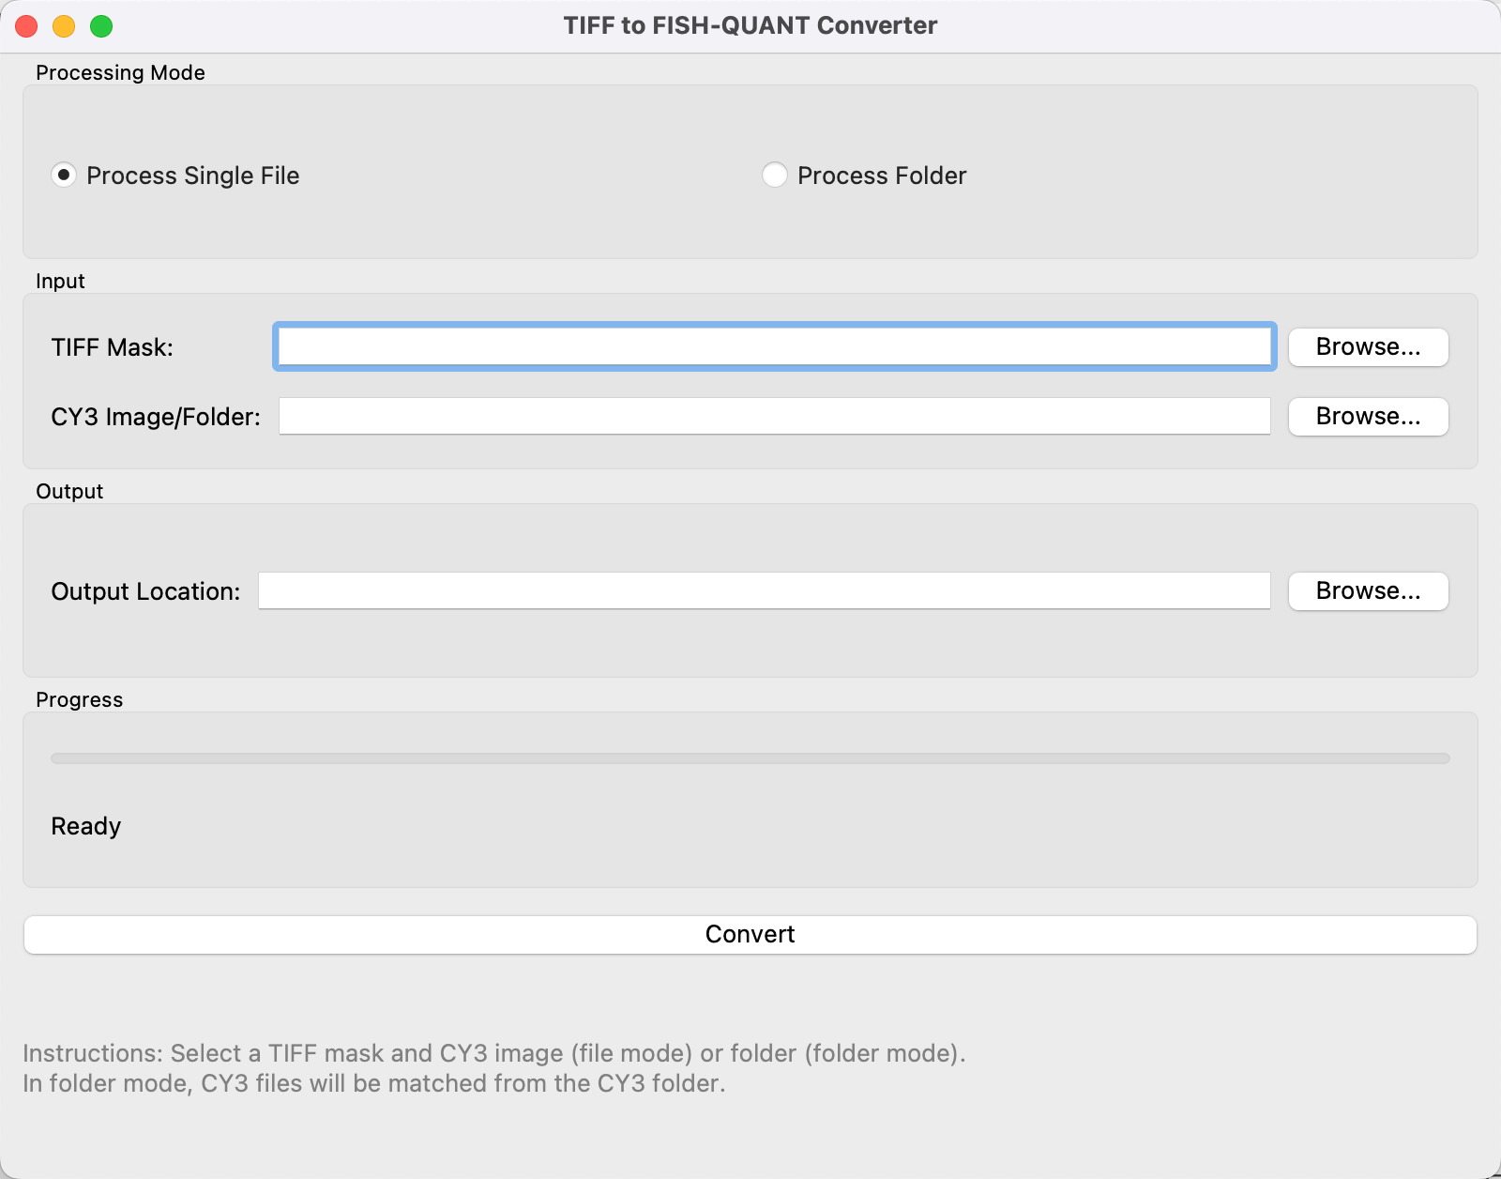
Task: Close the window with the red button
Action: pos(26,26)
